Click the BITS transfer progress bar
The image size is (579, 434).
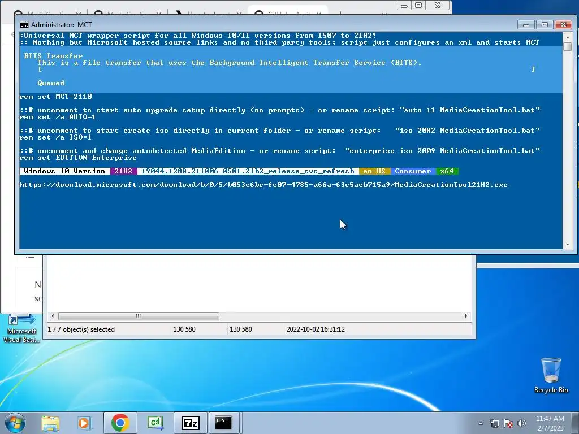click(x=287, y=70)
